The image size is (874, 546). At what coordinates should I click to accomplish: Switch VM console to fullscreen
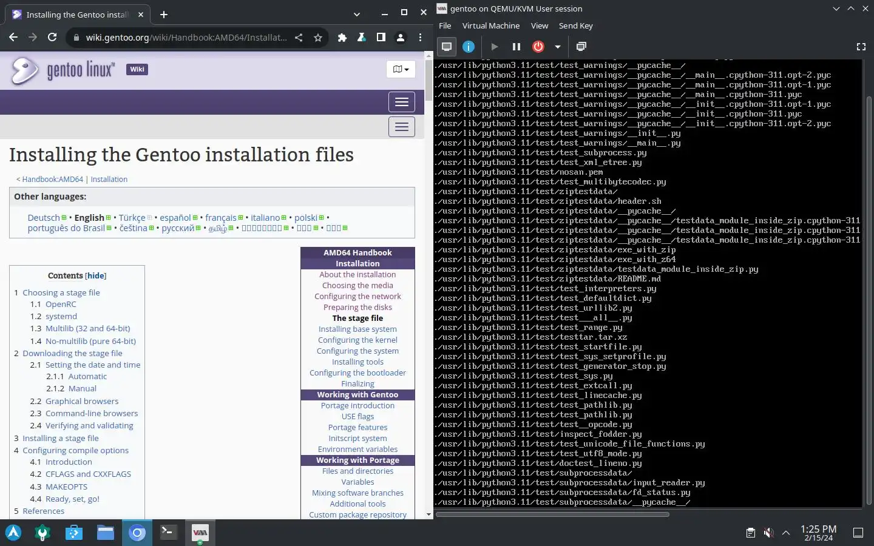(x=861, y=47)
